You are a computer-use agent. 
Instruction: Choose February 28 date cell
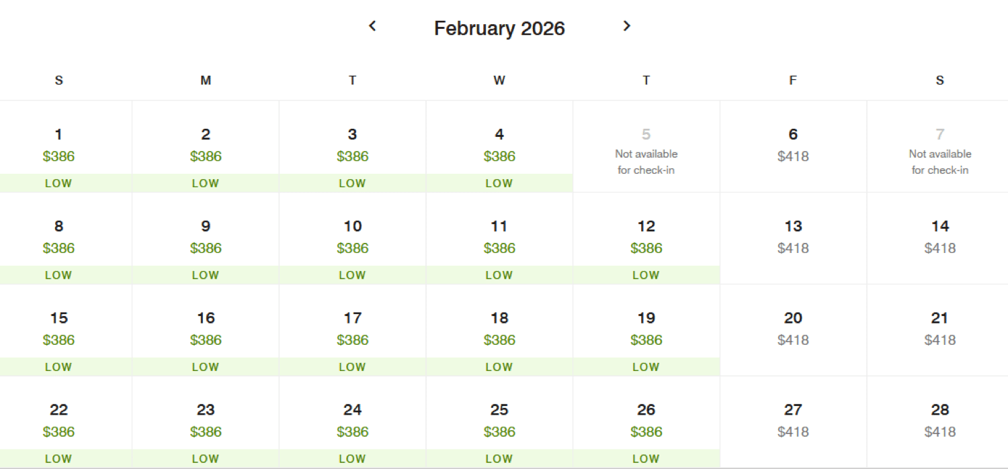pyautogui.click(x=939, y=421)
